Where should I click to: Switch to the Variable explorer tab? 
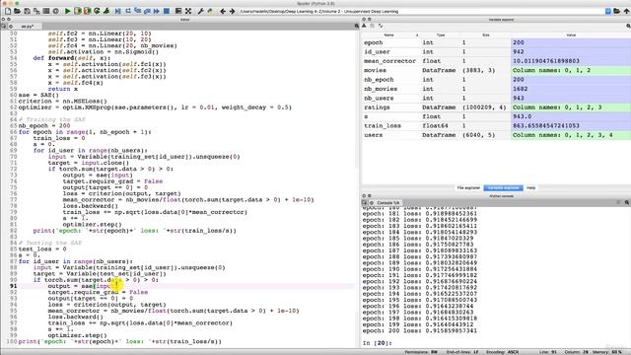[503, 188]
